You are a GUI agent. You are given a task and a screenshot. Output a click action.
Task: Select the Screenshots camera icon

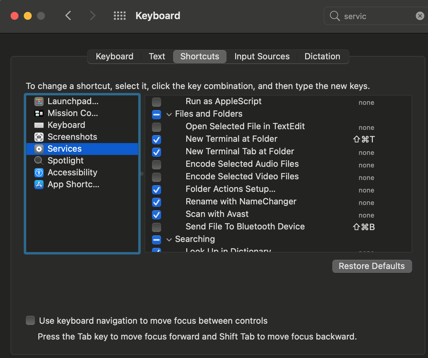tap(39, 137)
